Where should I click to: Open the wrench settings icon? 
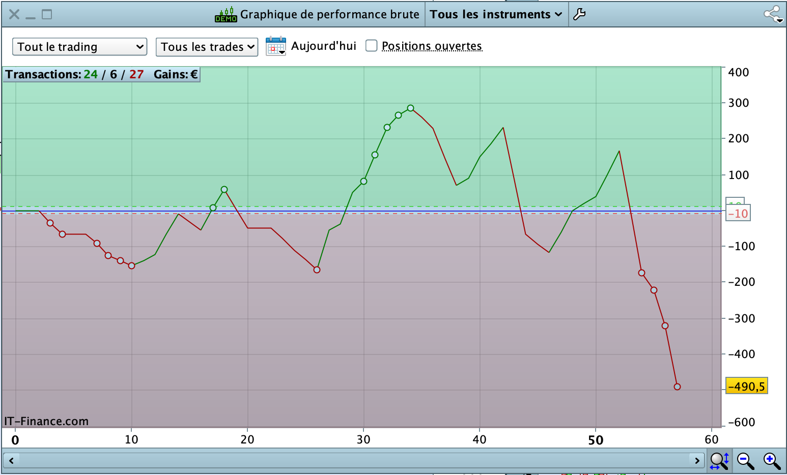[579, 14]
